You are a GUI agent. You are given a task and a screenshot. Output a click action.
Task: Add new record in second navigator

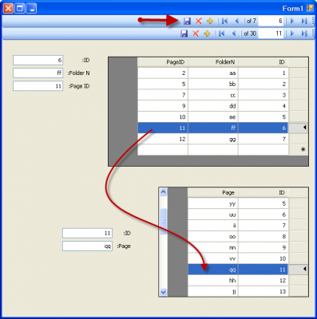[x=207, y=33]
